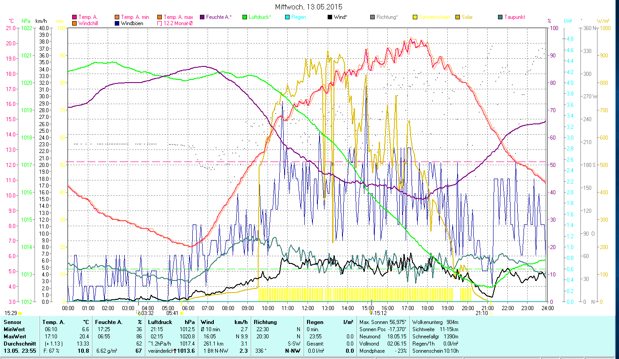Click the black Wind legend square

(x=330, y=17)
